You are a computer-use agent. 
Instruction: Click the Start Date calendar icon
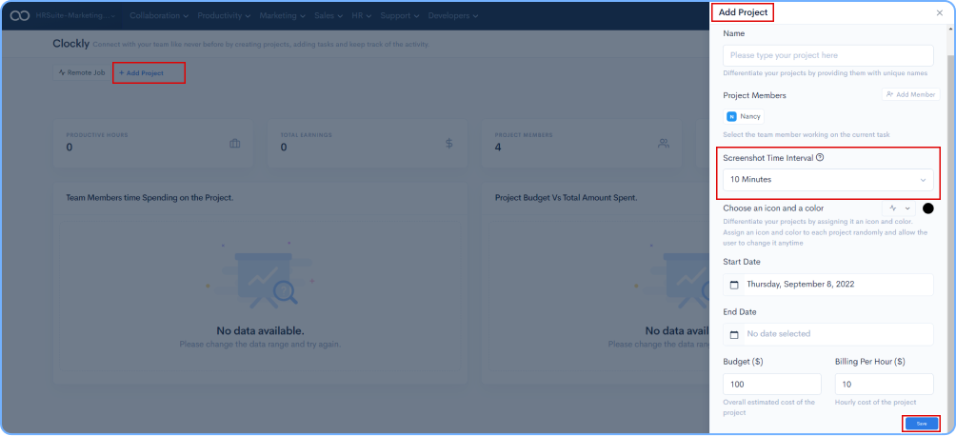click(x=733, y=285)
